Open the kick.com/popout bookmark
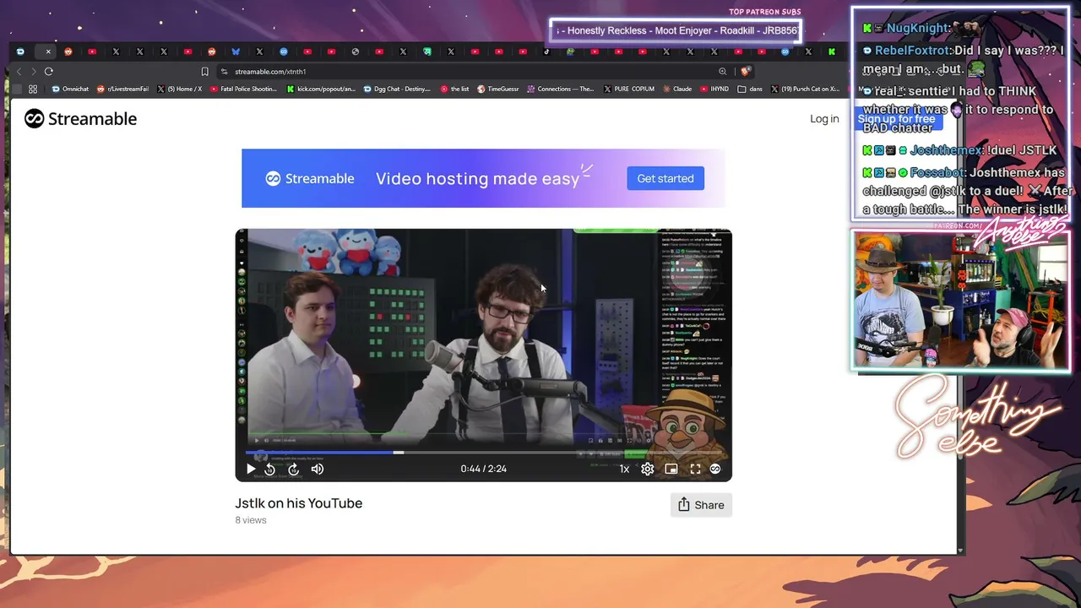 322,89
